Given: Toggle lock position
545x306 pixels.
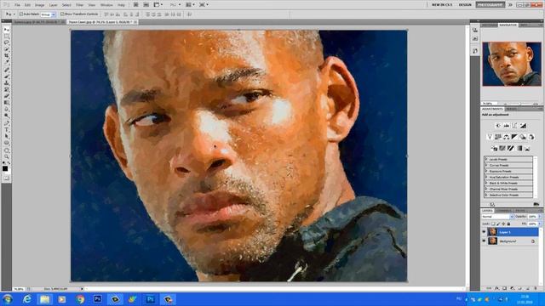Looking at the screenshot, I should [503, 224].
